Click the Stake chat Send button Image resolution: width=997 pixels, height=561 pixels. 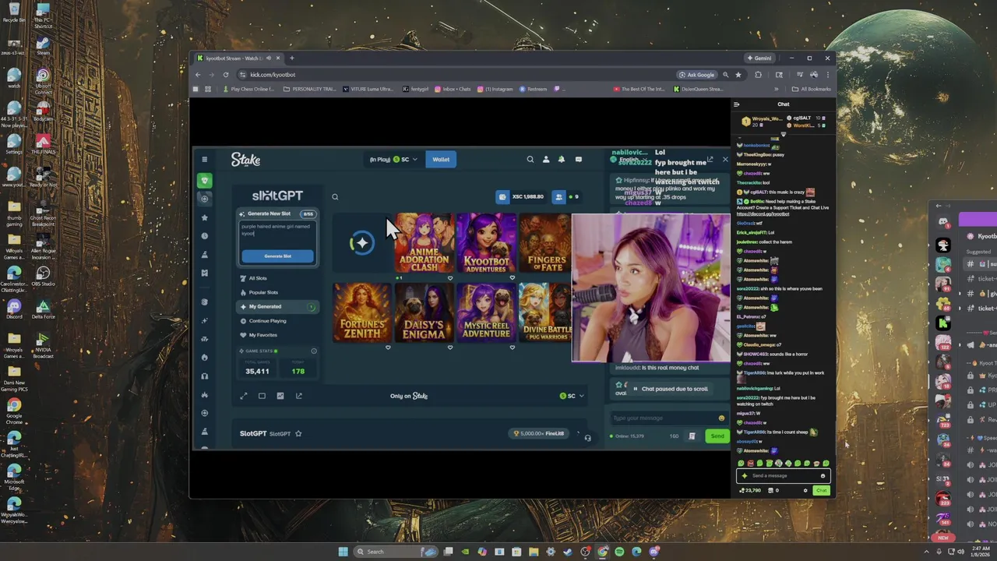coord(717,436)
